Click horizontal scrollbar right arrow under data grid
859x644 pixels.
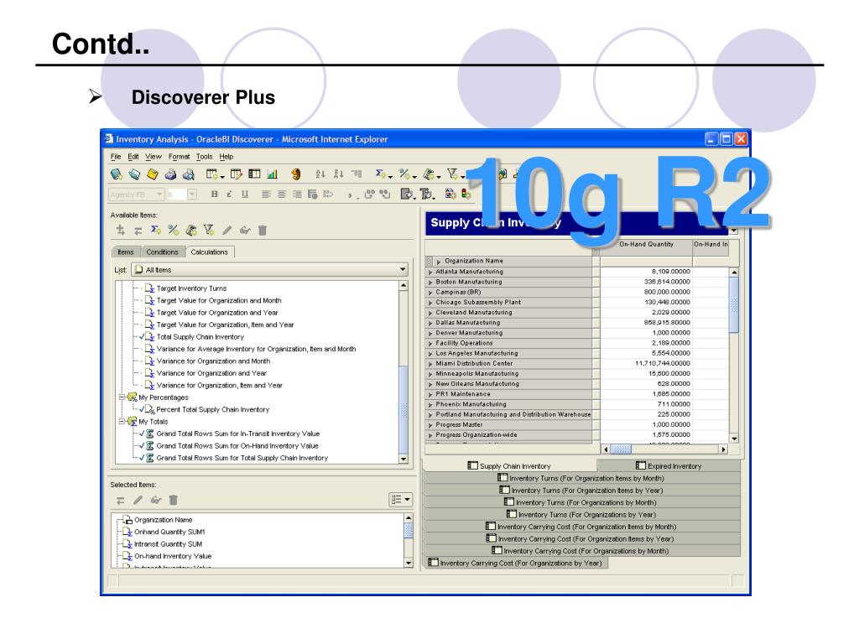coord(724,449)
